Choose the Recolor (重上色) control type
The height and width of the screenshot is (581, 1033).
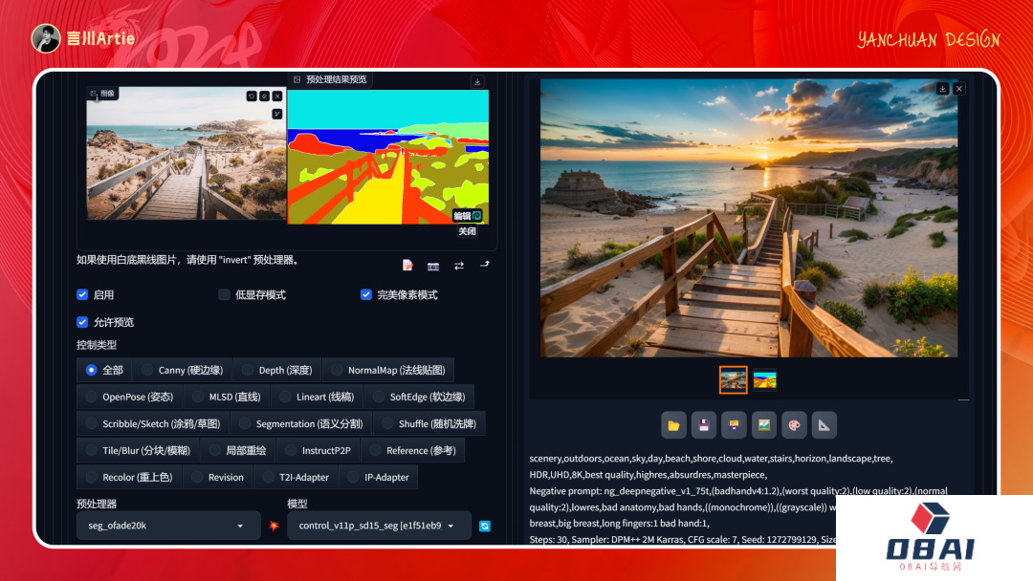129,477
